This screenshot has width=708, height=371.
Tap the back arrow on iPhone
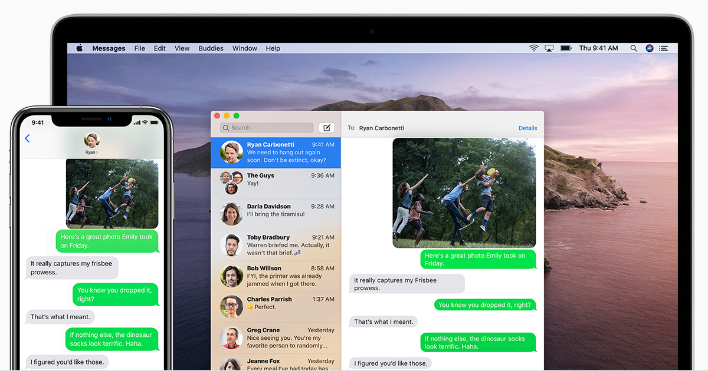click(27, 138)
